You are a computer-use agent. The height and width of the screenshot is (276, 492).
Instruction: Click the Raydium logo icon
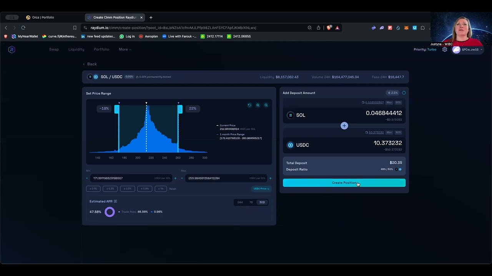pos(12,49)
